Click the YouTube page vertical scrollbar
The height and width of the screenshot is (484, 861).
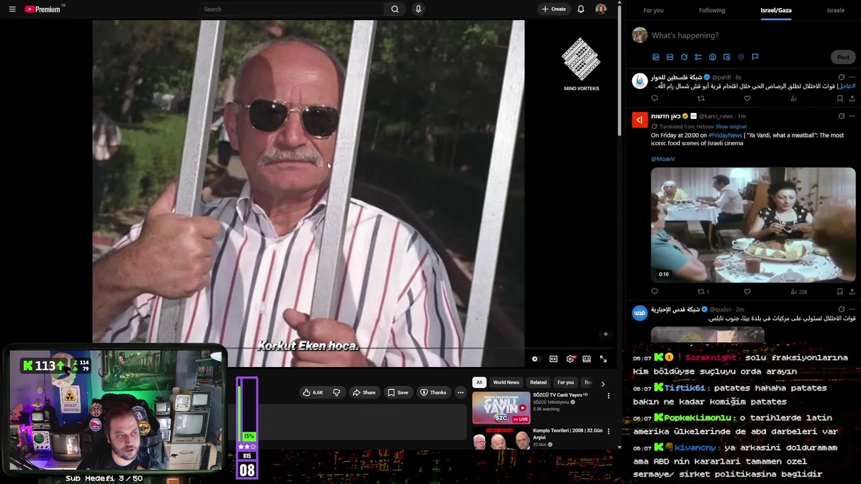620,71
